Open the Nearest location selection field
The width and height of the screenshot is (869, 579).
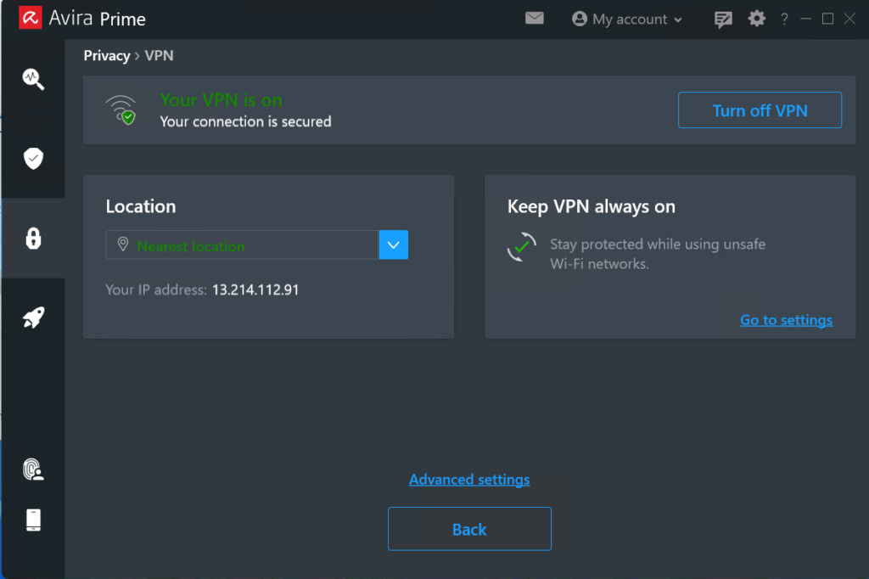point(242,245)
